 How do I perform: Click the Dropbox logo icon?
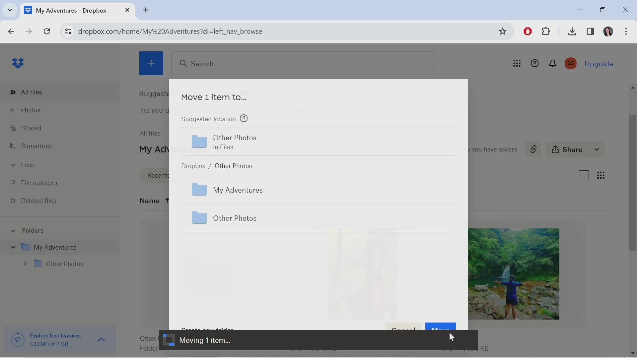tap(18, 63)
